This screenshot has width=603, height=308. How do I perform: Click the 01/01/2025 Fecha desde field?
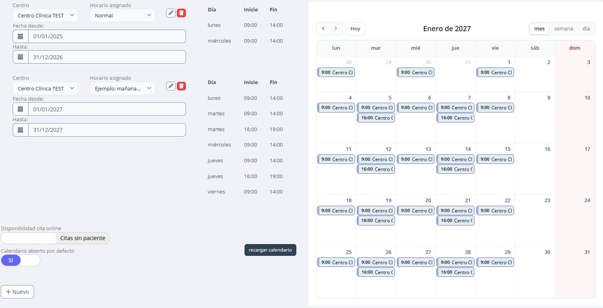point(107,36)
